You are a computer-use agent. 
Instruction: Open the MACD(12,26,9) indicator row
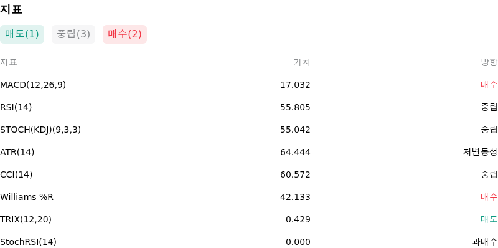click(x=249, y=85)
